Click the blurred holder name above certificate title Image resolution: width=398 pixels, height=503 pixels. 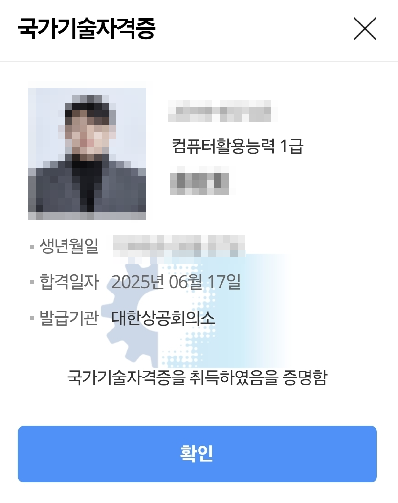(x=220, y=111)
